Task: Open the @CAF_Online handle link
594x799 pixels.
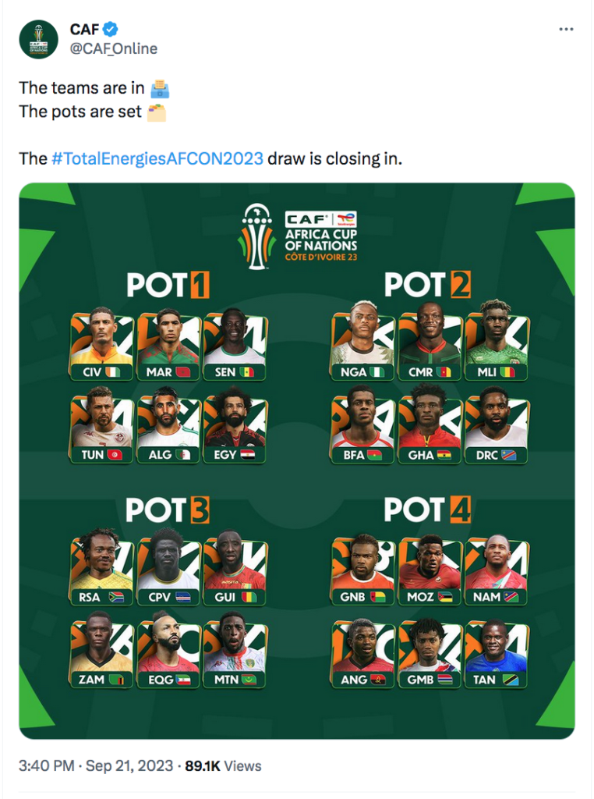Action: click(x=114, y=48)
